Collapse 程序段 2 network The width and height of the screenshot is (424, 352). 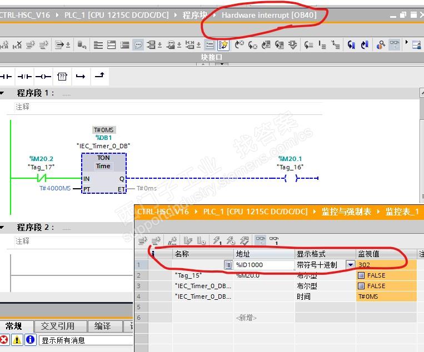pos(2,228)
